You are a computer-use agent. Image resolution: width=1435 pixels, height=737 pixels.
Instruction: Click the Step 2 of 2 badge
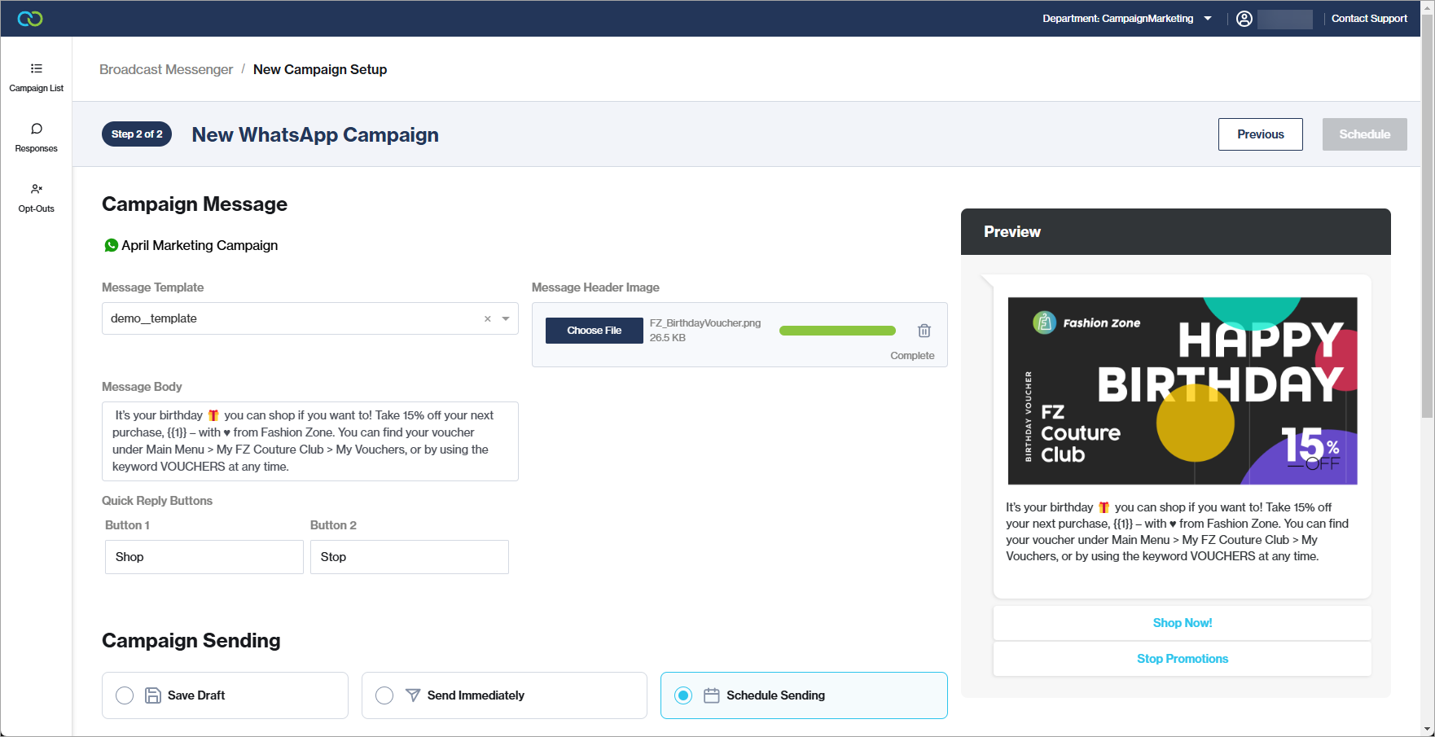(x=137, y=134)
